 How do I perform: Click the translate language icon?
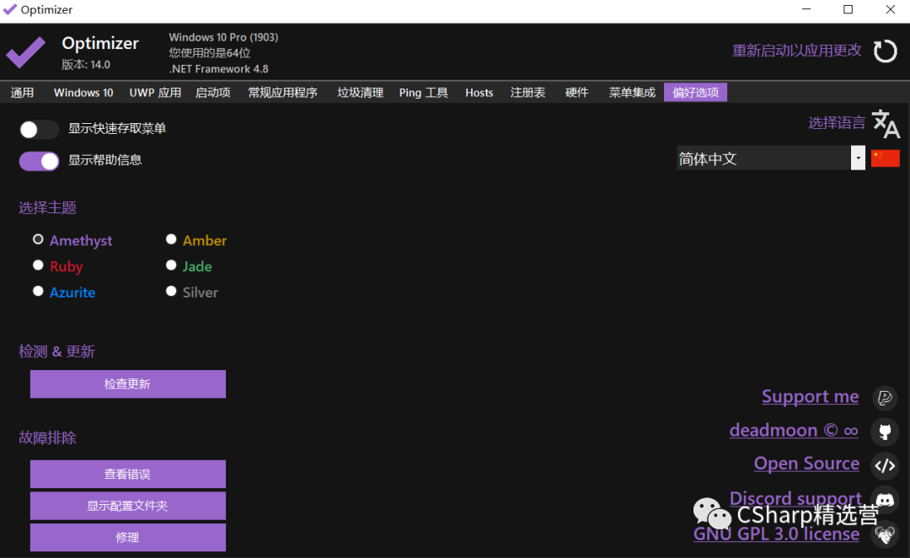(886, 124)
